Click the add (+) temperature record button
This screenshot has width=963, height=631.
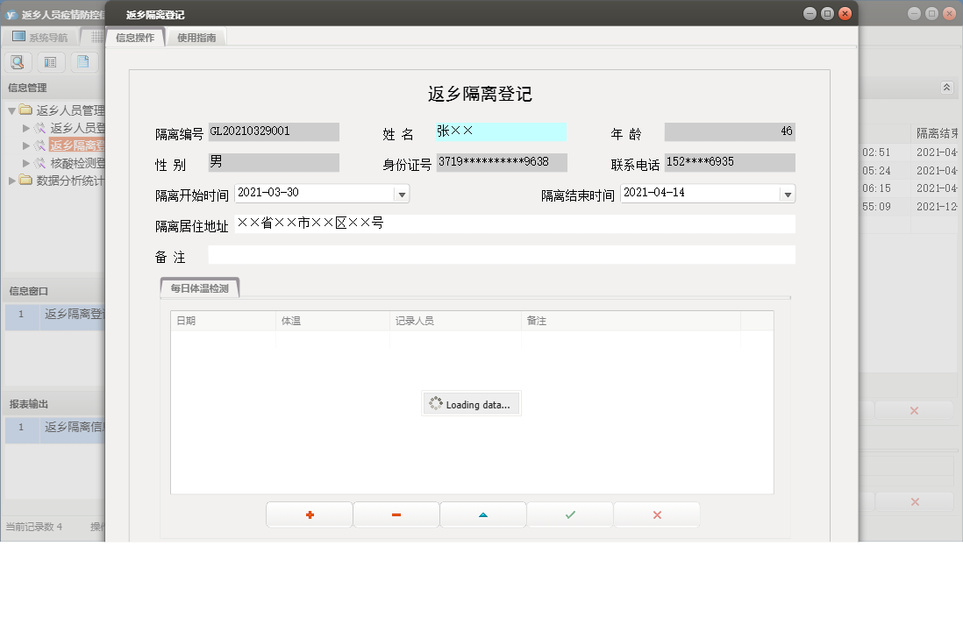[x=309, y=514]
